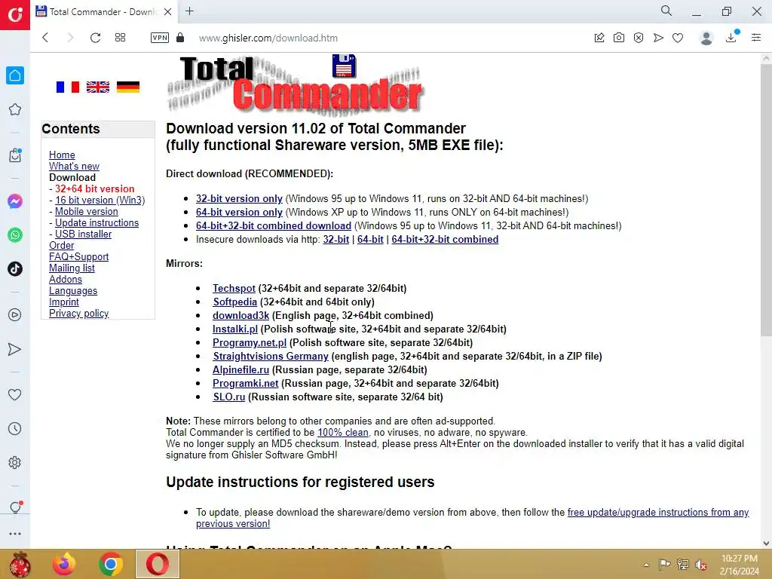772x579 pixels.
Task: Open the user profile icon
Action: pos(706,38)
